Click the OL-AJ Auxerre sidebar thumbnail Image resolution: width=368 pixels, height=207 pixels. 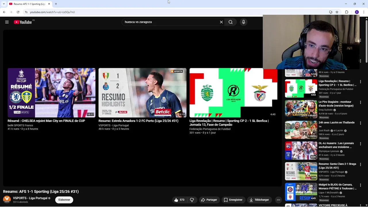click(x=301, y=150)
